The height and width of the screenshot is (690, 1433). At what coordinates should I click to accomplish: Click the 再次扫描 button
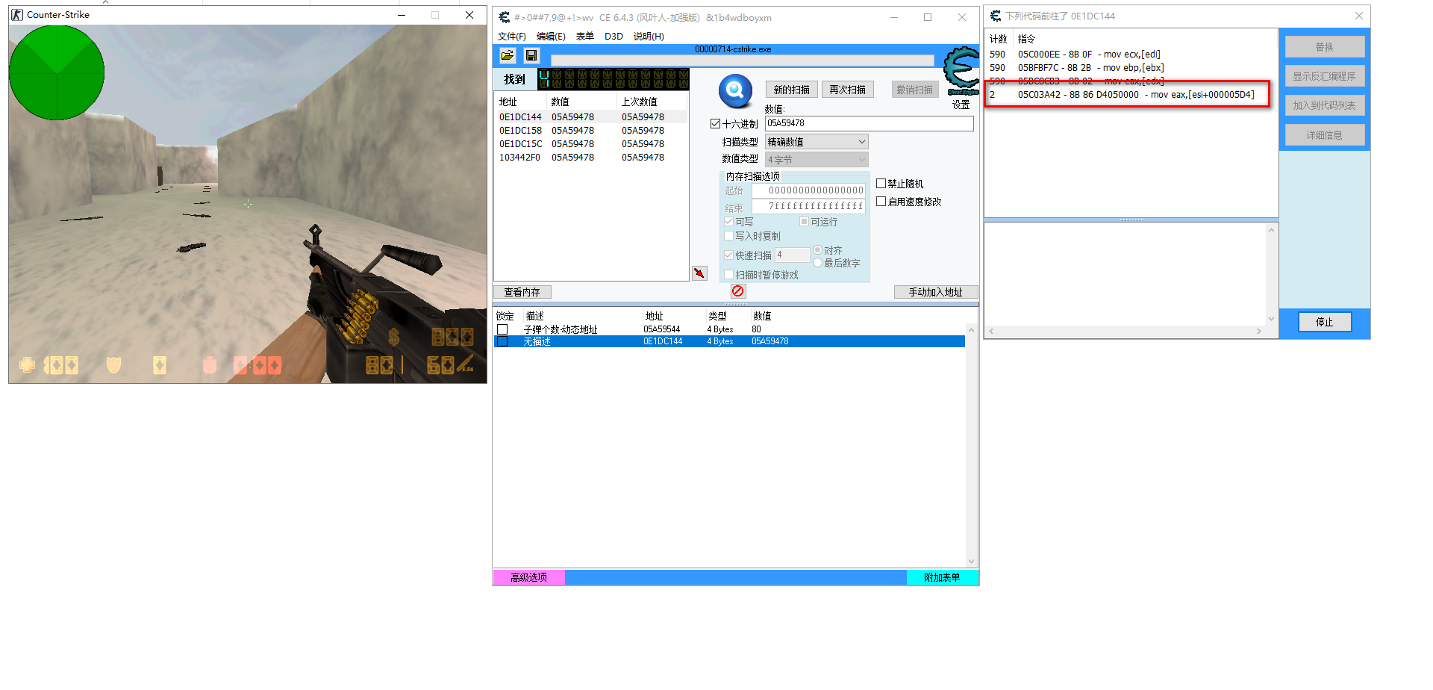click(x=848, y=90)
